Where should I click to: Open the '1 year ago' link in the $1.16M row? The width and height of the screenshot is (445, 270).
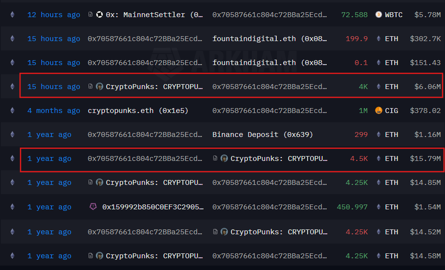click(49, 135)
